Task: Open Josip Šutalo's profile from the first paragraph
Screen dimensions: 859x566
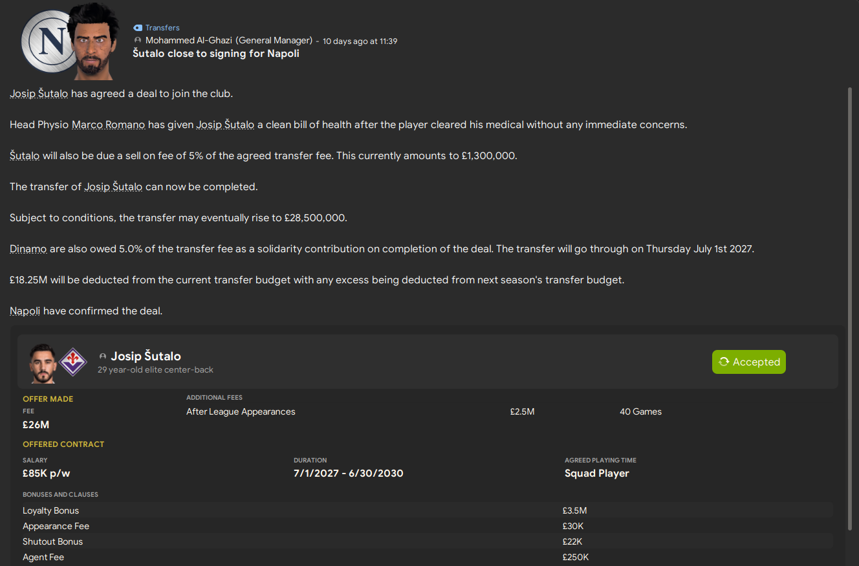Action: click(x=38, y=93)
